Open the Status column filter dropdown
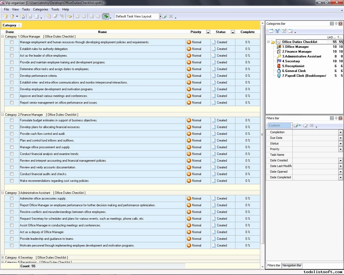344x275 pixels. click(233, 32)
